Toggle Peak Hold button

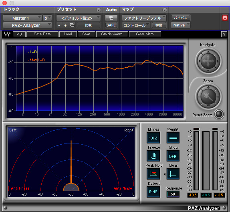click(153, 174)
